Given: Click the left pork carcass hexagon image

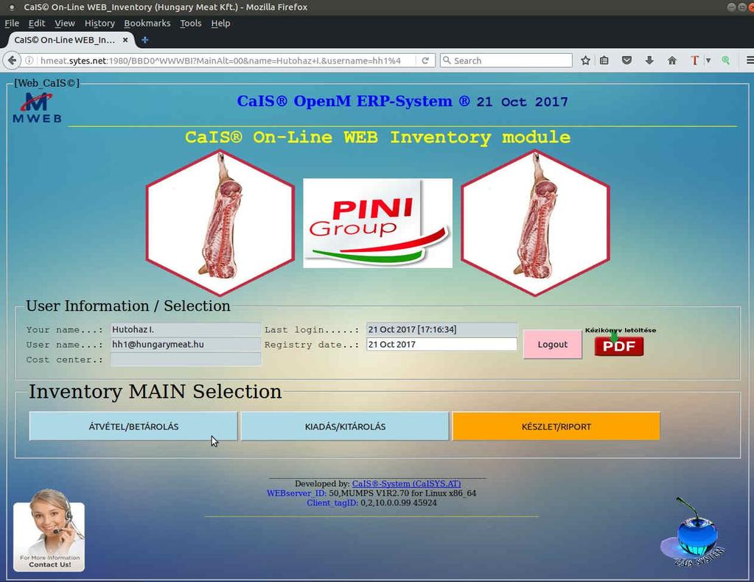Looking at the screenshot, I should point(220,222).
